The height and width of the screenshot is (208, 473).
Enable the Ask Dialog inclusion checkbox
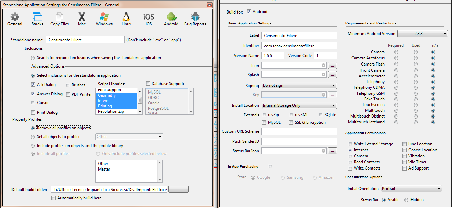pyautogui.click(x=33, y=85)
